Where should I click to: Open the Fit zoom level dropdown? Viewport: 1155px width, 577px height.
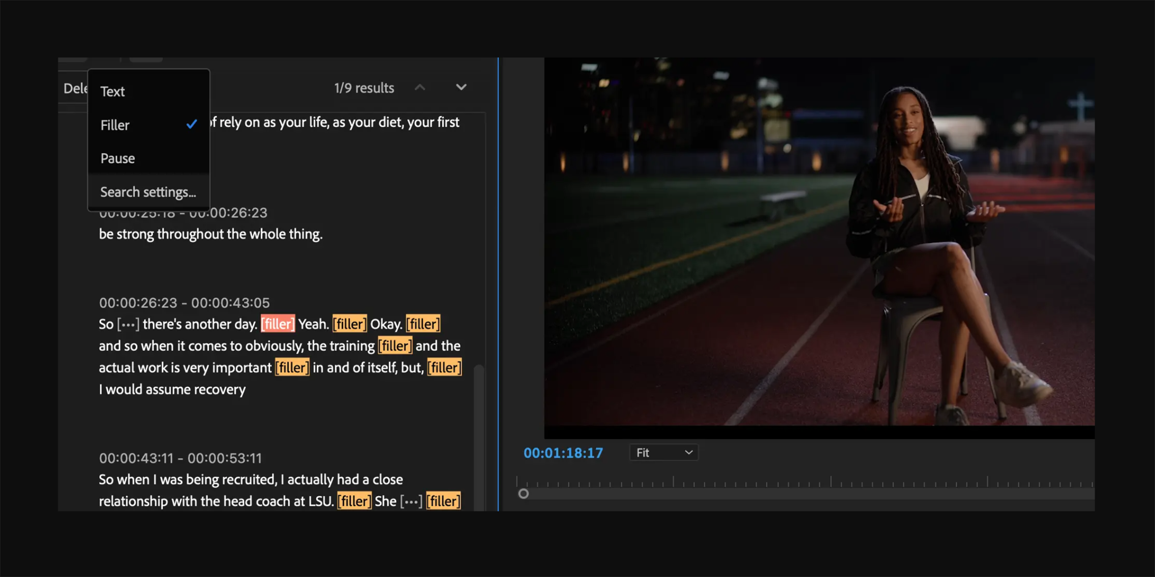pos(663,452)
